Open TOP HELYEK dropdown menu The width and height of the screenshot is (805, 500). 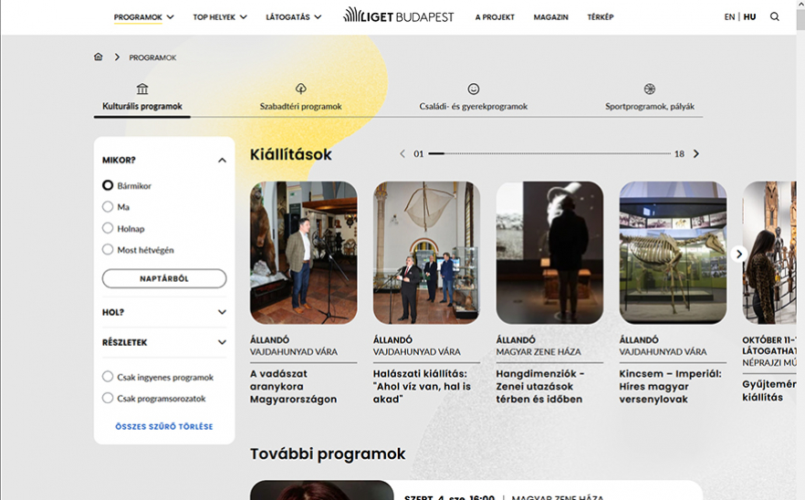[x=220, y=17]
